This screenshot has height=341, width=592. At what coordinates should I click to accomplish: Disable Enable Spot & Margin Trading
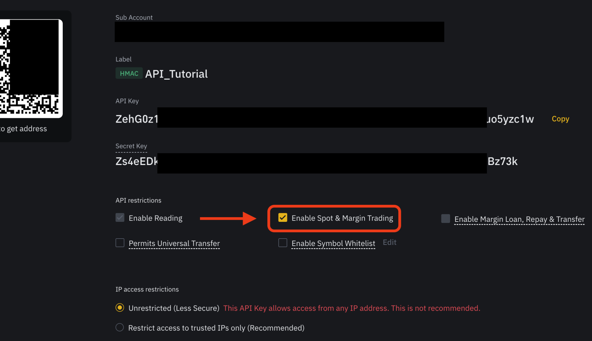(282, 218)
